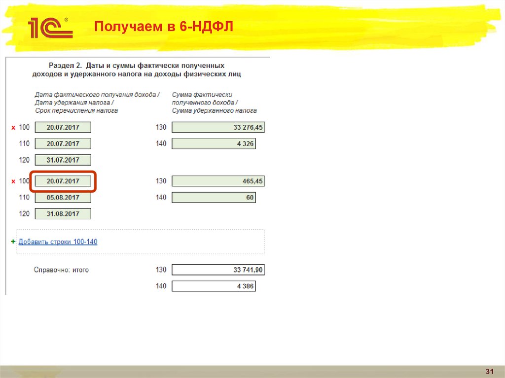
Task: Click the slide title Получаем в 6-НДФЛ
Action: (x=164, y=26)
